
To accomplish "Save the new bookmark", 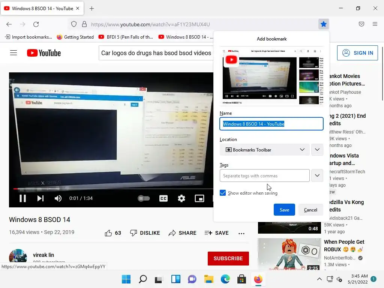I will (x=284, y=210).
